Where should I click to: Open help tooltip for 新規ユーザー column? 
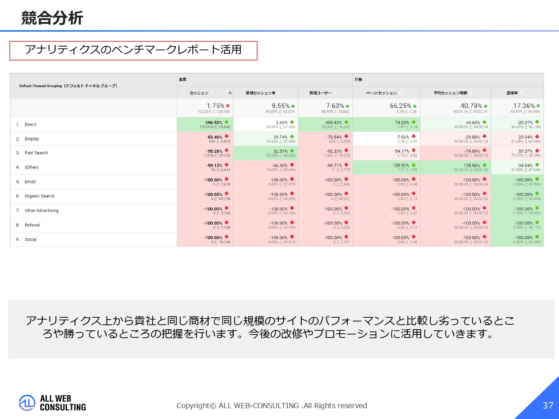pyautogui.click(x=336, y=93)
